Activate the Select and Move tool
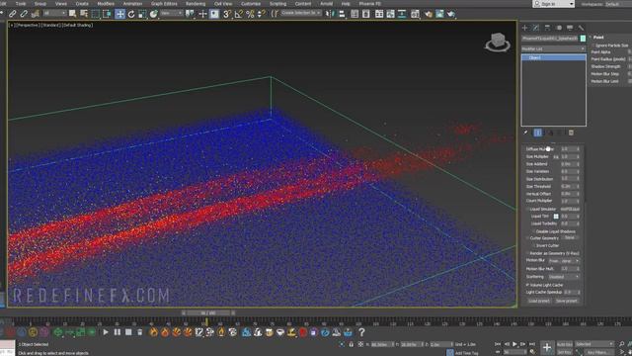632x356 pixels. pos(119,14)
